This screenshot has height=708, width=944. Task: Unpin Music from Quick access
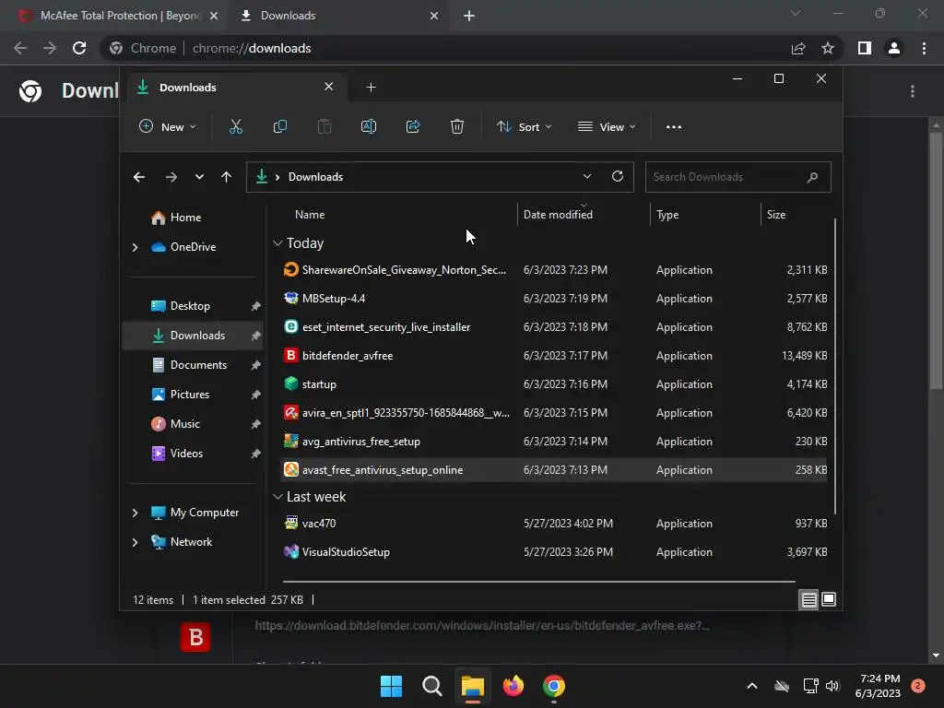tap(256, 424)
